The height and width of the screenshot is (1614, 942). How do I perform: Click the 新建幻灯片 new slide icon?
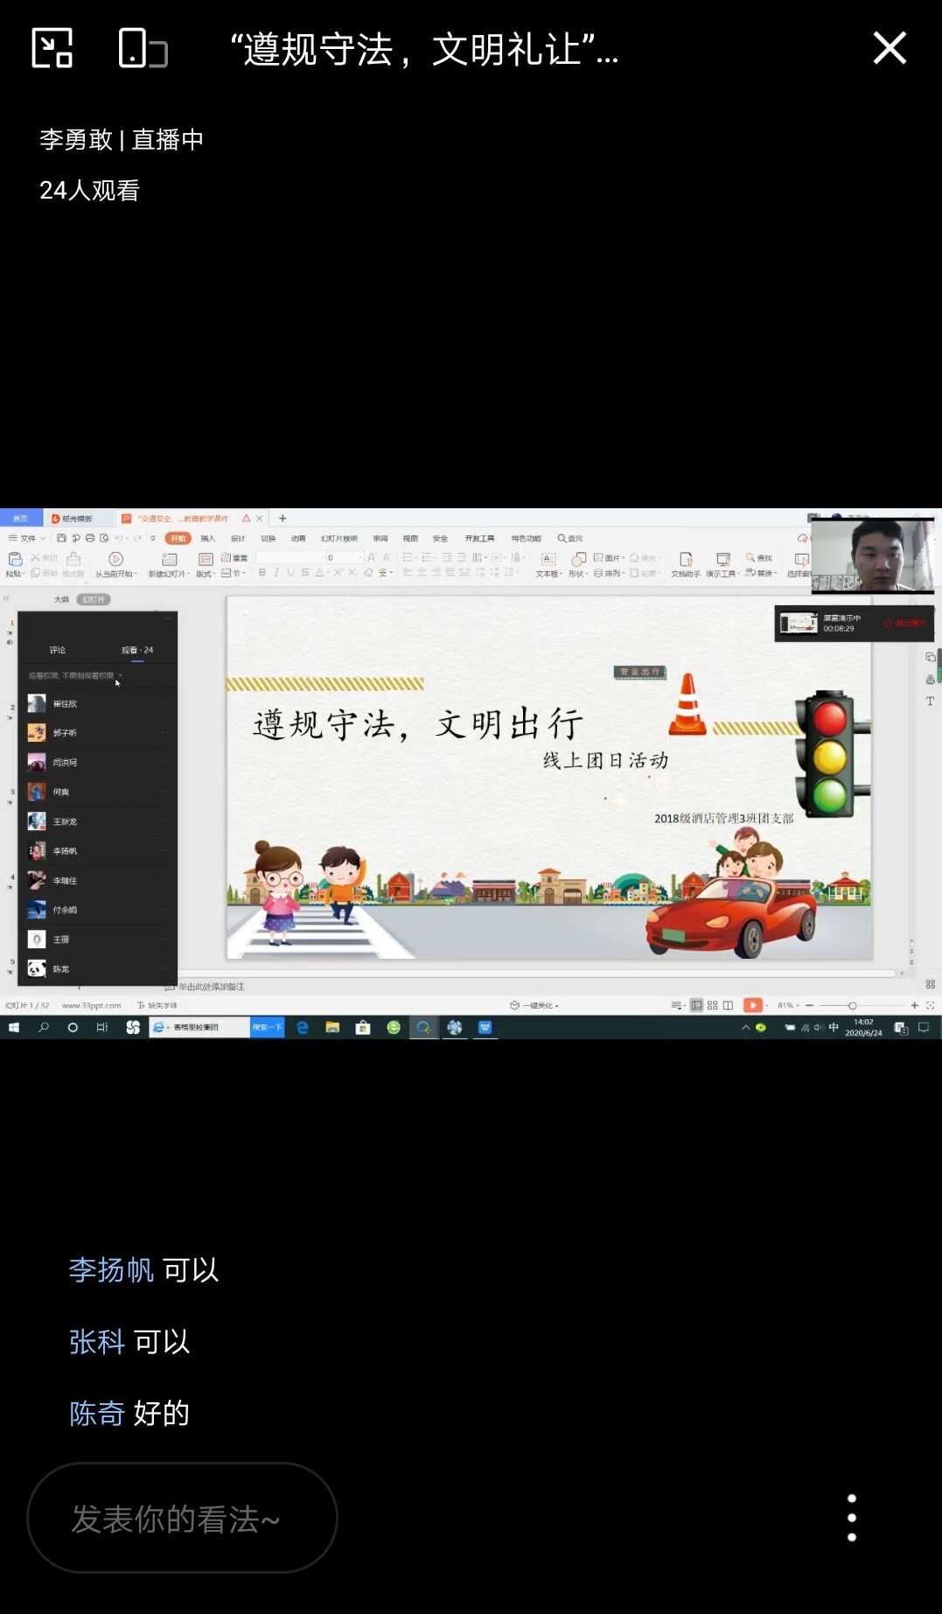tap(170, 560)
